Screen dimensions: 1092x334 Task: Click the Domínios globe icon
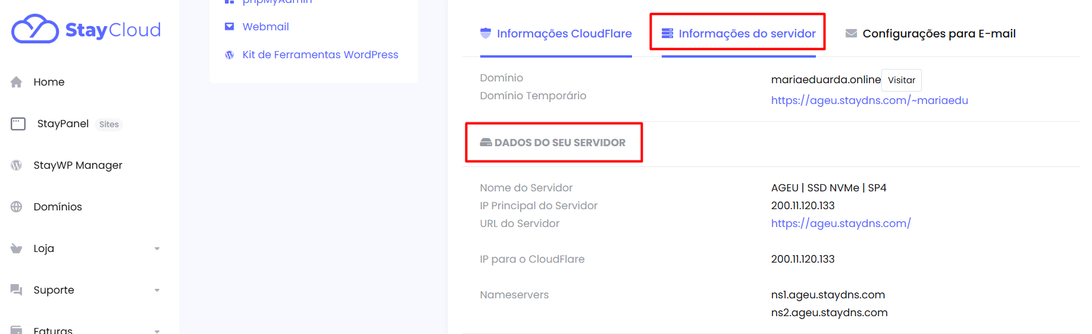coord(17,207)
